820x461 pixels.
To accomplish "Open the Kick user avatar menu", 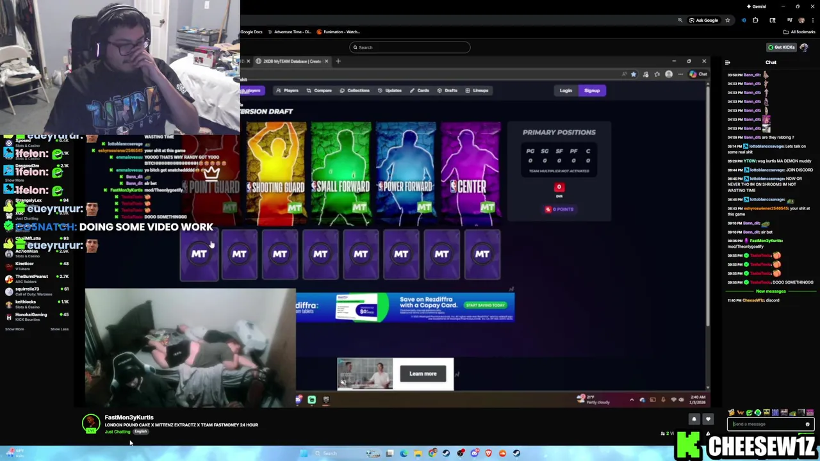I will pyautogui.click(x=804, y=47).
